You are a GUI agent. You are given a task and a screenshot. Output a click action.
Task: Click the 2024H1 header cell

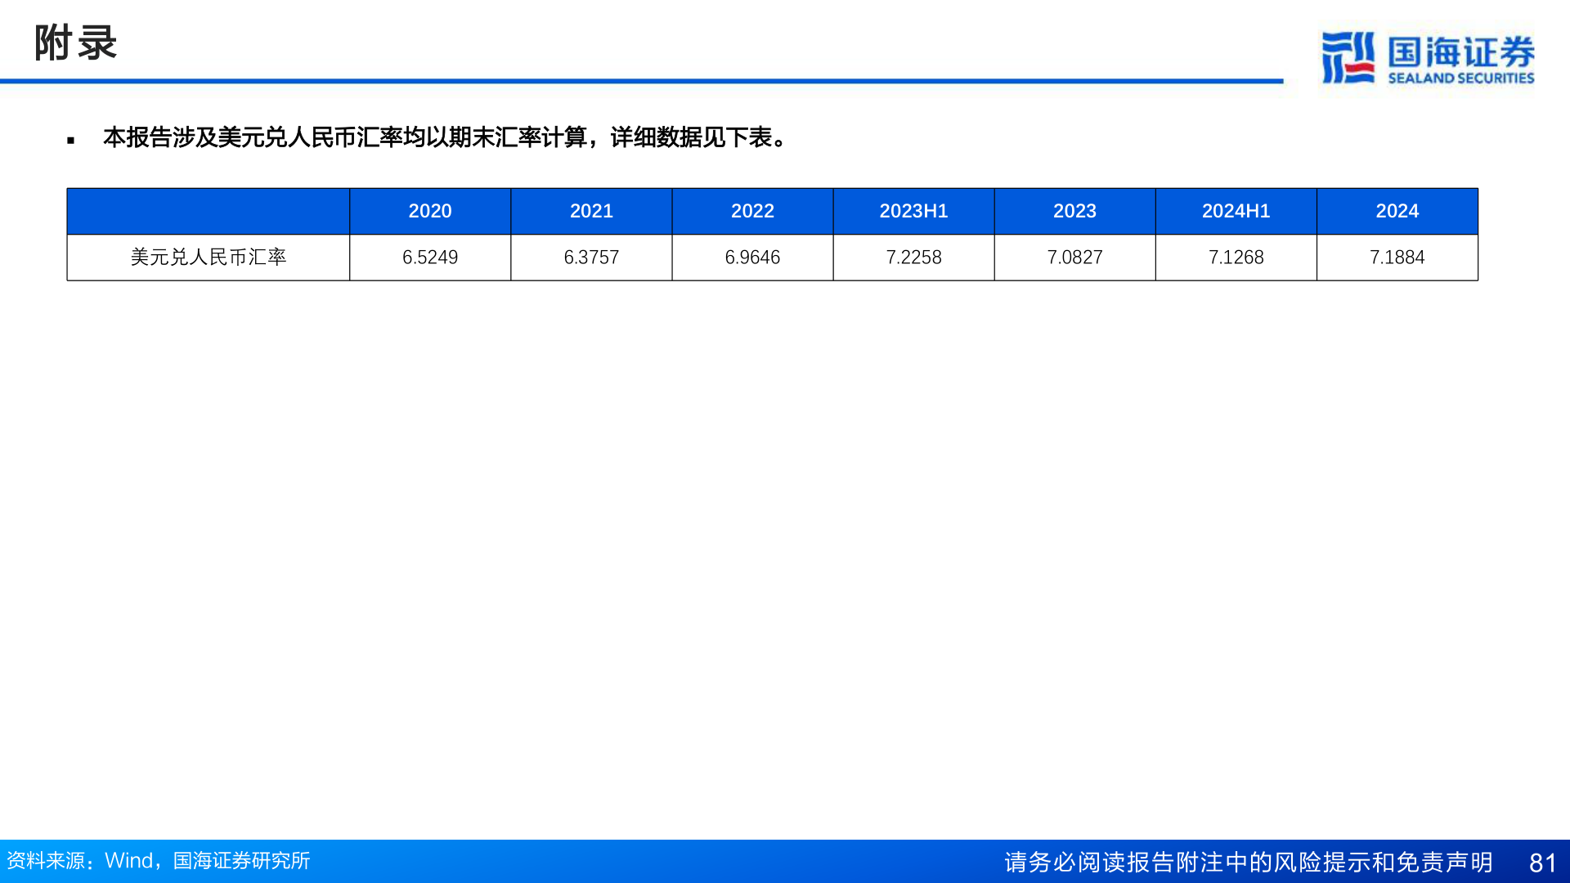(x=1236, y=211)
